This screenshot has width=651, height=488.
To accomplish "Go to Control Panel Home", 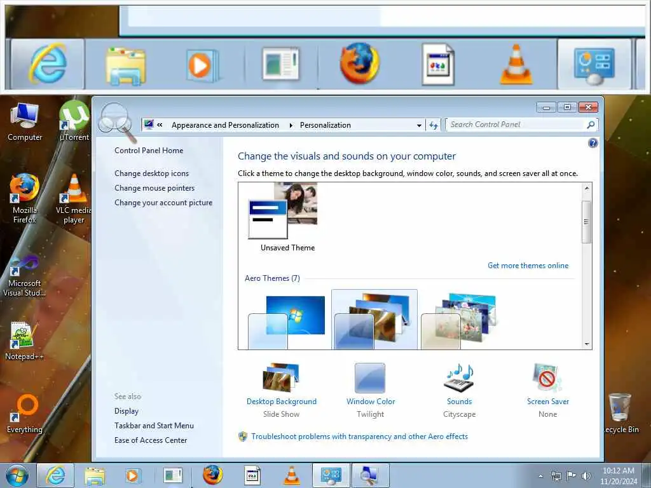I will coord(149,150).
